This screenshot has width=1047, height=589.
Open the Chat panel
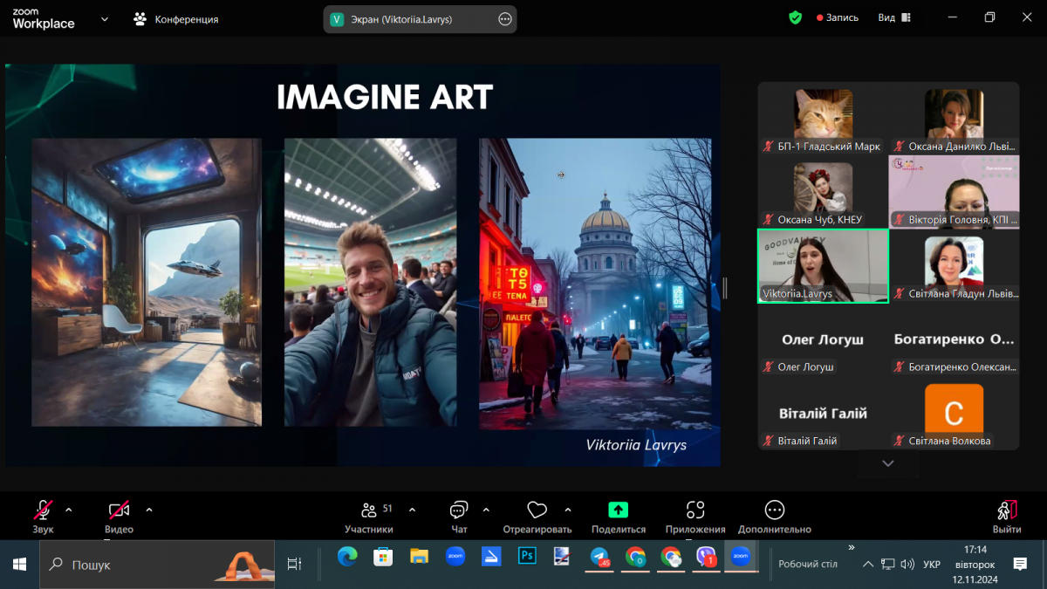click(x=459, y=510)
